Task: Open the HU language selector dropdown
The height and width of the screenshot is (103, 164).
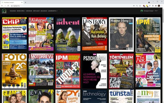Action: (x=156, y=11)
